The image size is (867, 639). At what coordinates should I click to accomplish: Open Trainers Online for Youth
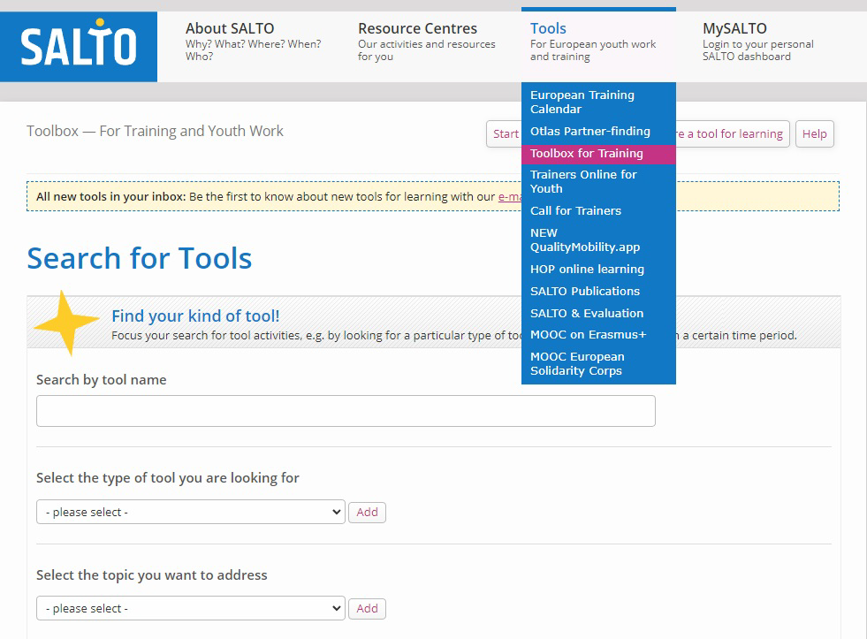pyautogui.click(x=583, y=181)
